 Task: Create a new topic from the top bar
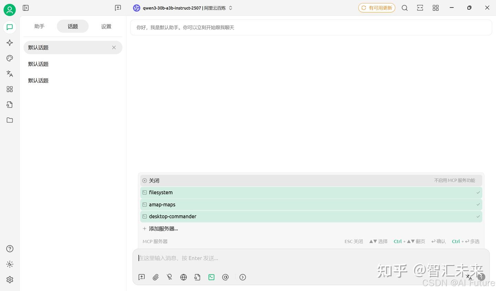118,8
